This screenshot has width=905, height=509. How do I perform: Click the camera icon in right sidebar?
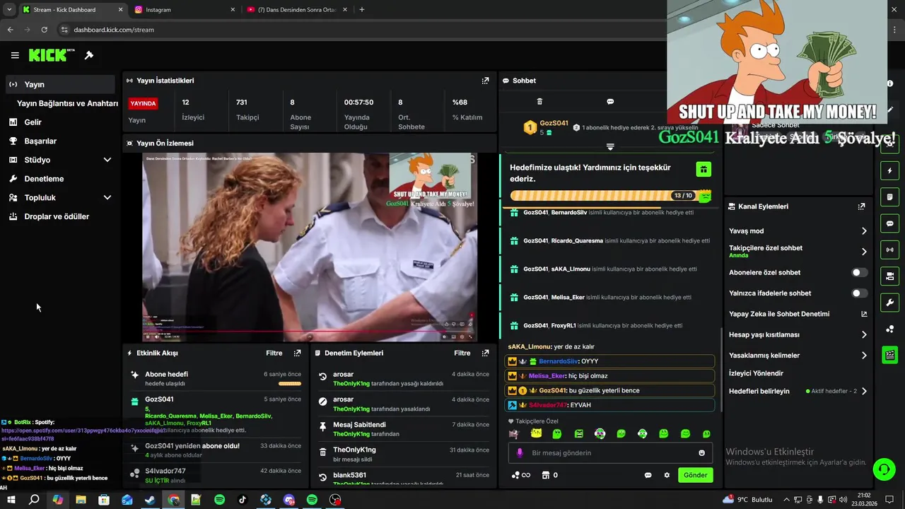click(889, 276)
